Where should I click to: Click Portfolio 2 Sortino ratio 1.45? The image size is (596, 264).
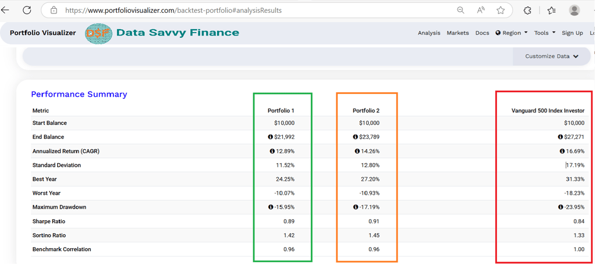pyautogui.click(x=374, y=235)
